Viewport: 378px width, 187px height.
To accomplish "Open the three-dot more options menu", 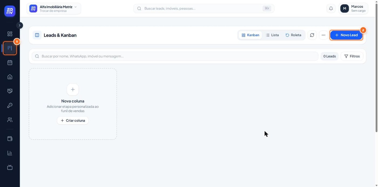I will tap(323, 35).
